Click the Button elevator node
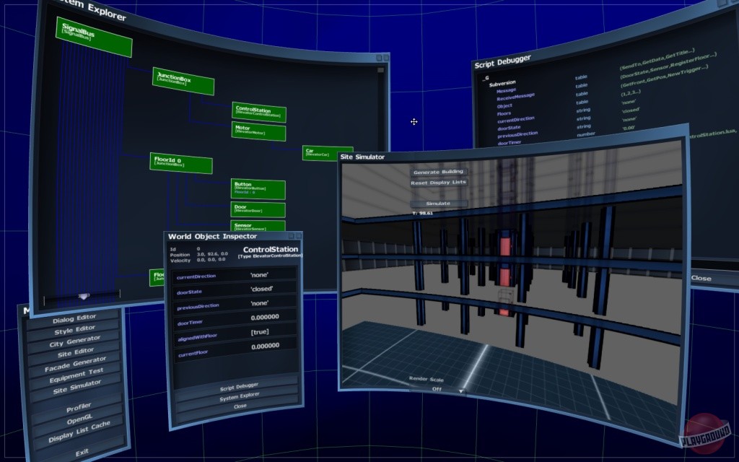The image size is (739, 462). [x=258, y=189]
